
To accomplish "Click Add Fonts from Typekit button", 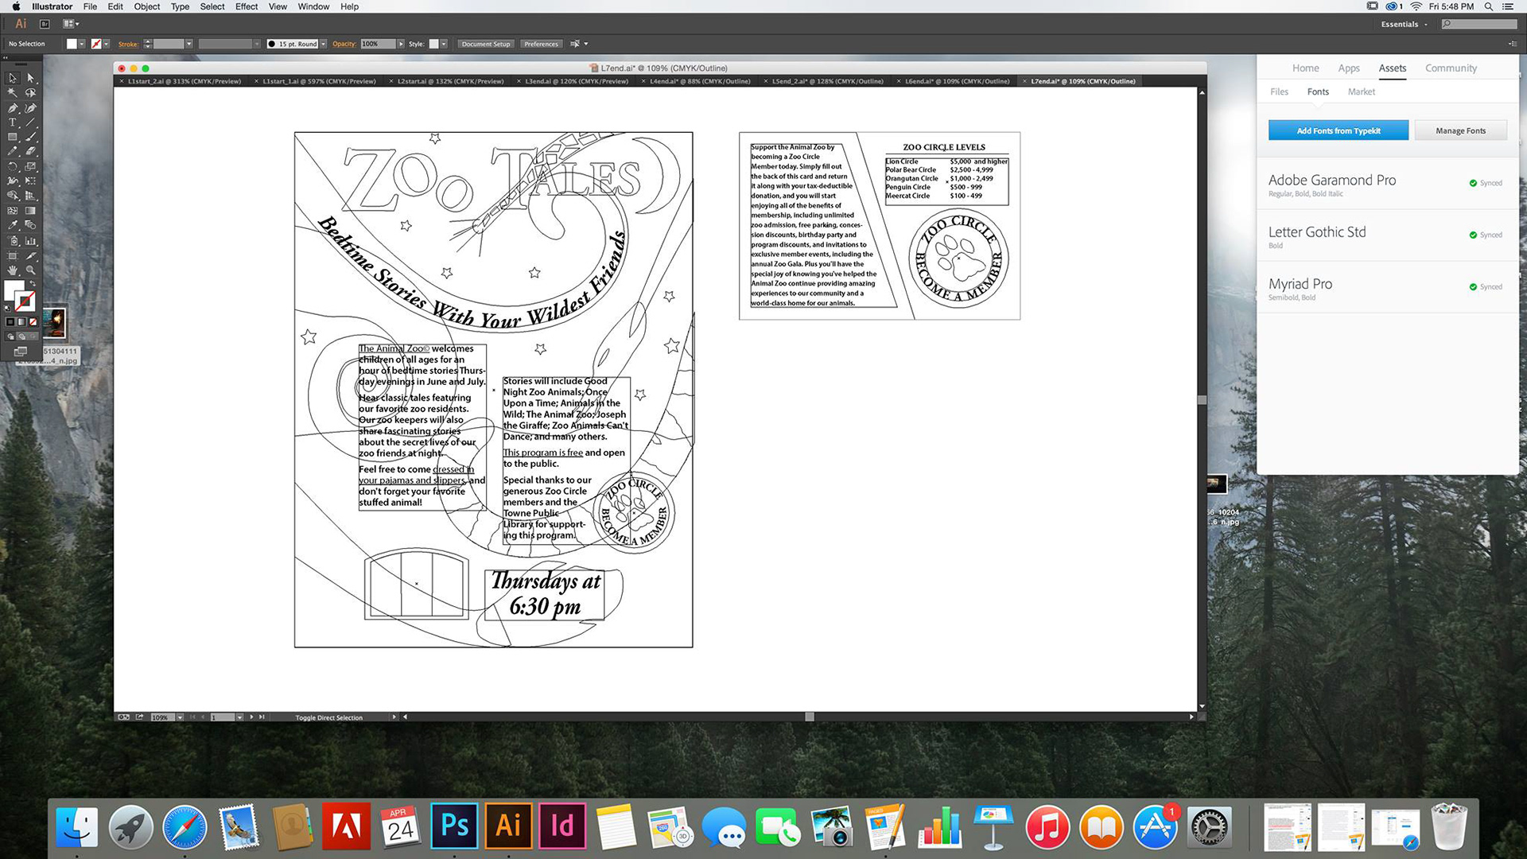I will click(1338, 130).
